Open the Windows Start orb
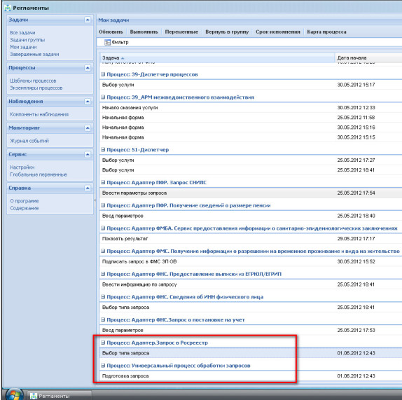Screen dimensions: 402x400 (x=14, y=395)
